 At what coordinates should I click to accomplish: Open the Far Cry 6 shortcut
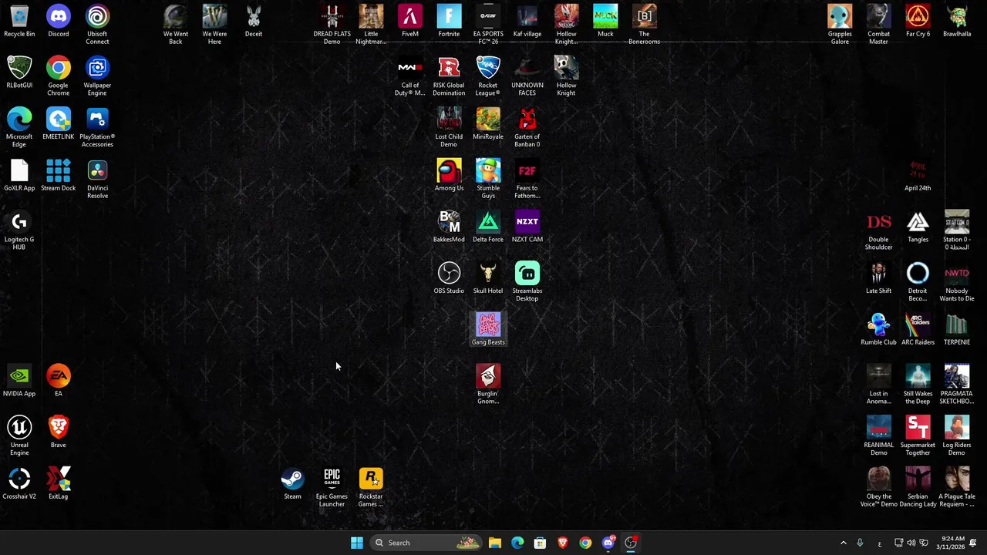point(918,22)
